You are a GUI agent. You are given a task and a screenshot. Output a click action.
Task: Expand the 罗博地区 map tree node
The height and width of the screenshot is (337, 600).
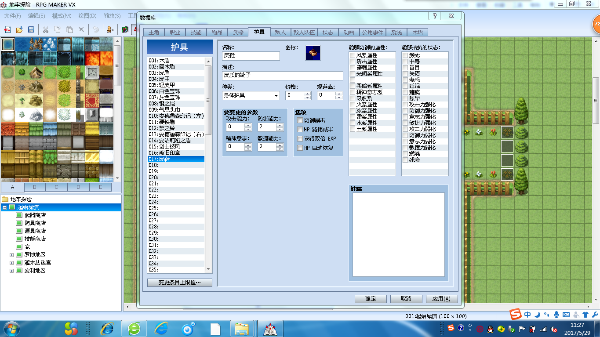pos(11,255)
